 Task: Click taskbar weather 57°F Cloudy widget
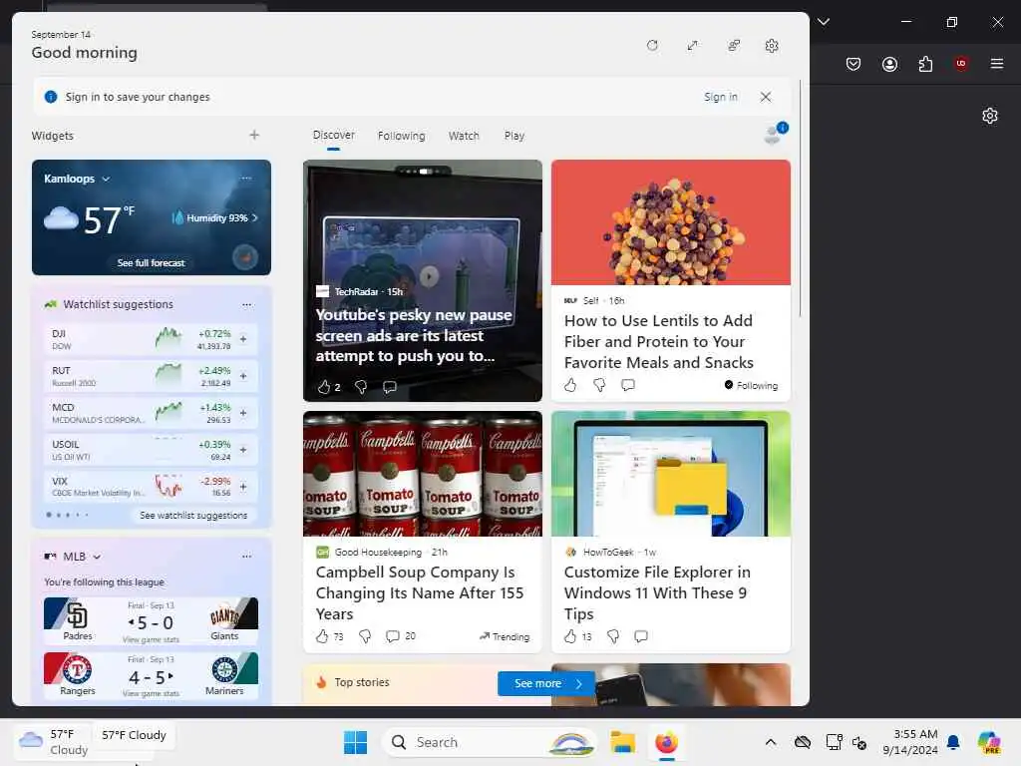[52, 742]
